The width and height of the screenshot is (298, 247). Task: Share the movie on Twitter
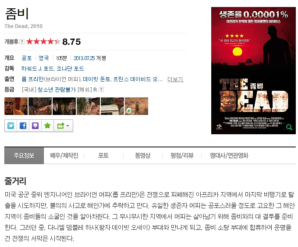(x=11, y=125)
